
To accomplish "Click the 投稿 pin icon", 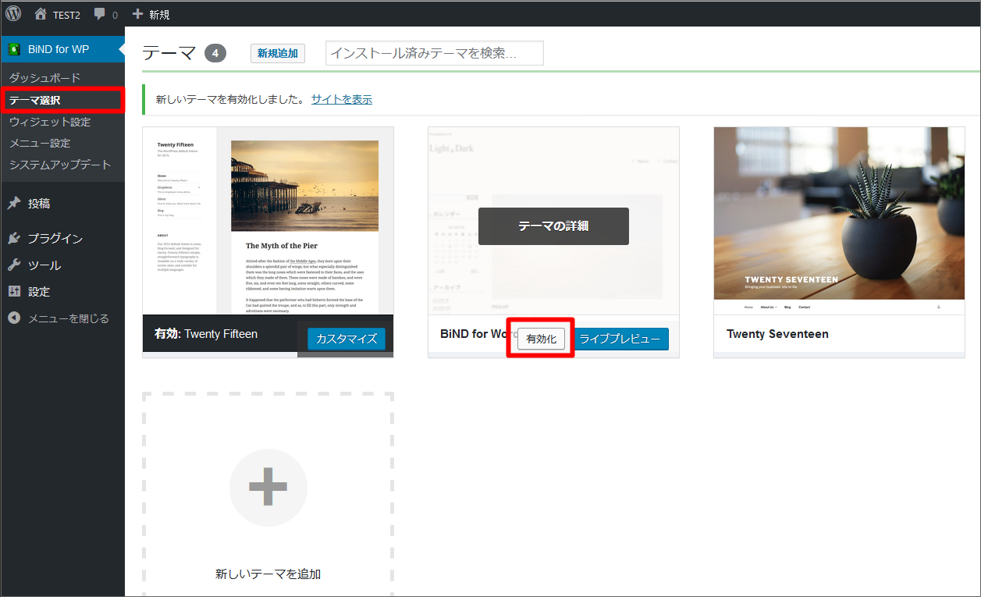I will (x=14, y=204).
